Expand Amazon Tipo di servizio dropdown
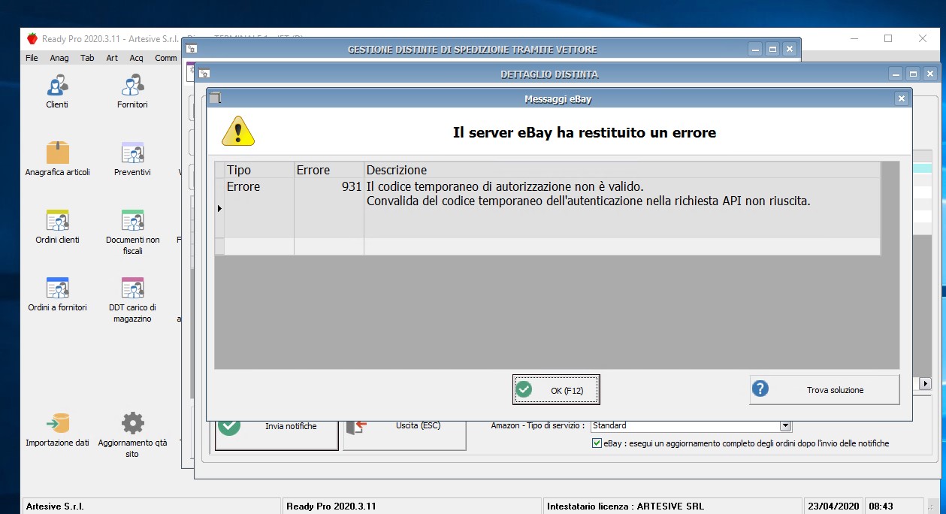This screenshot has height=514, width=946. tap(785, 425)
